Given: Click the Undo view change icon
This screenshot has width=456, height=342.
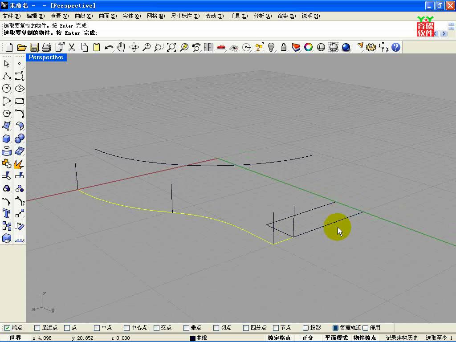Looking at the screenshot, I should (x=196, y=47).
